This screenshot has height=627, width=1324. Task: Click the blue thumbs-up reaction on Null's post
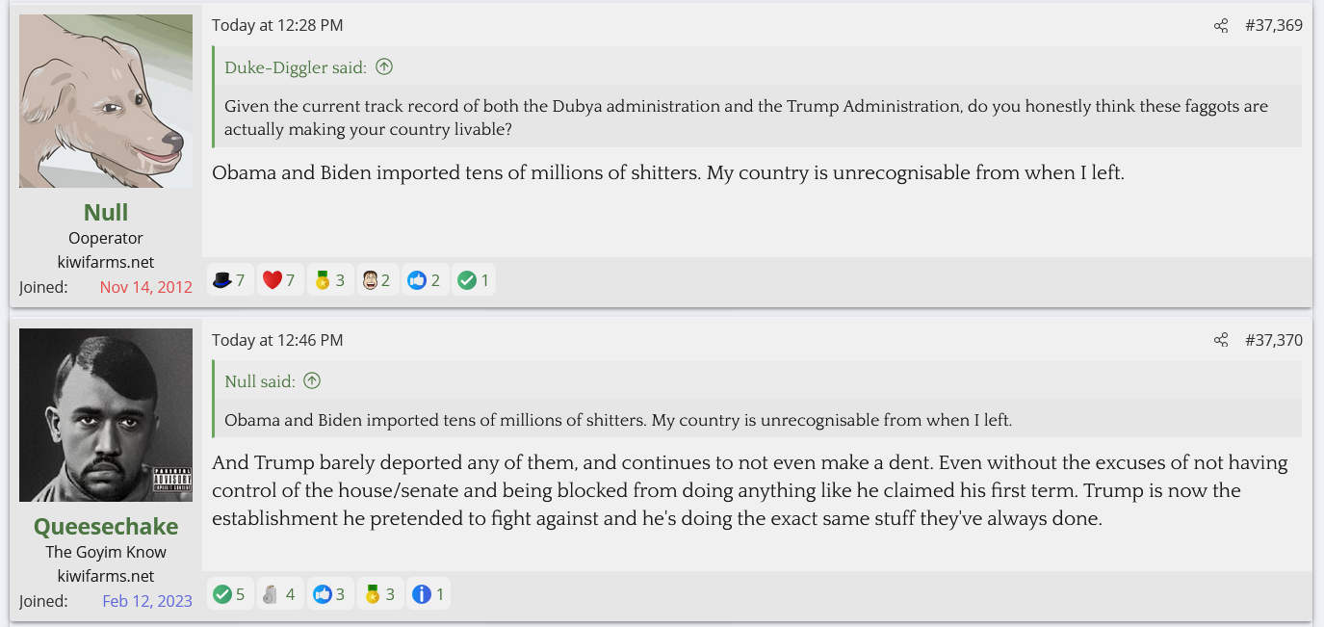pyautogui.click(x=417, y=280)
